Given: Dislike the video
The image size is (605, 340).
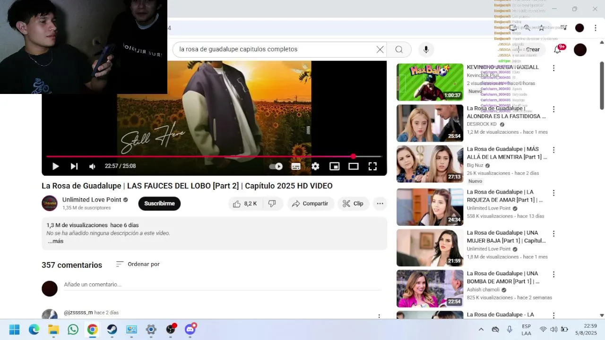Looking at the screenshot, I should click(272, 204).
